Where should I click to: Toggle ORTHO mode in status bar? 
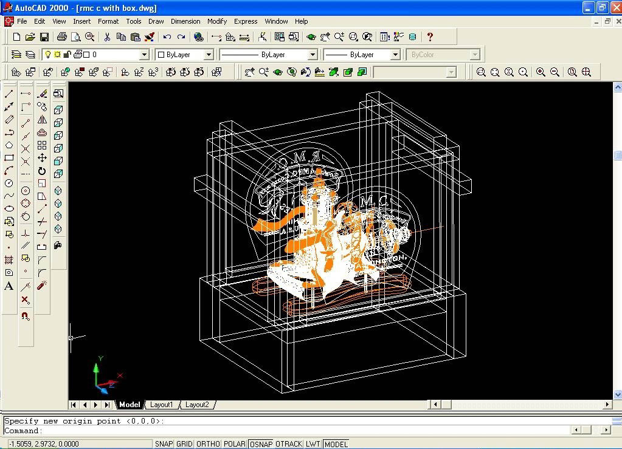click(x=208, y=444)
